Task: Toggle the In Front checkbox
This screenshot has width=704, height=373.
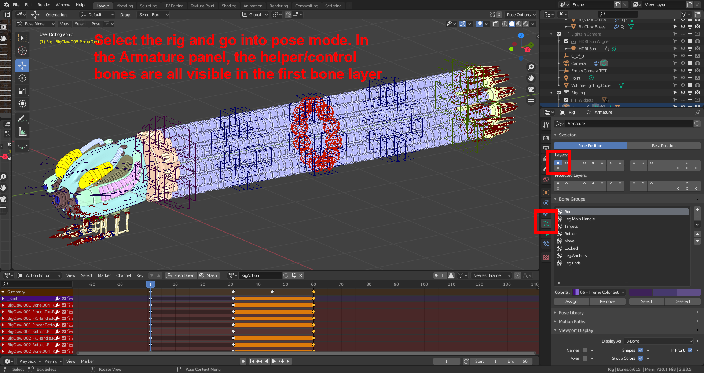Action: [x=690, y=350]
